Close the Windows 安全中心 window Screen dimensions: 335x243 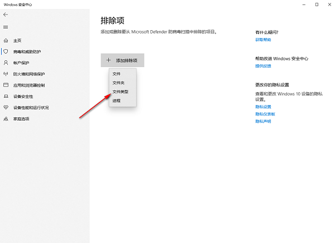tap(329, 4)
